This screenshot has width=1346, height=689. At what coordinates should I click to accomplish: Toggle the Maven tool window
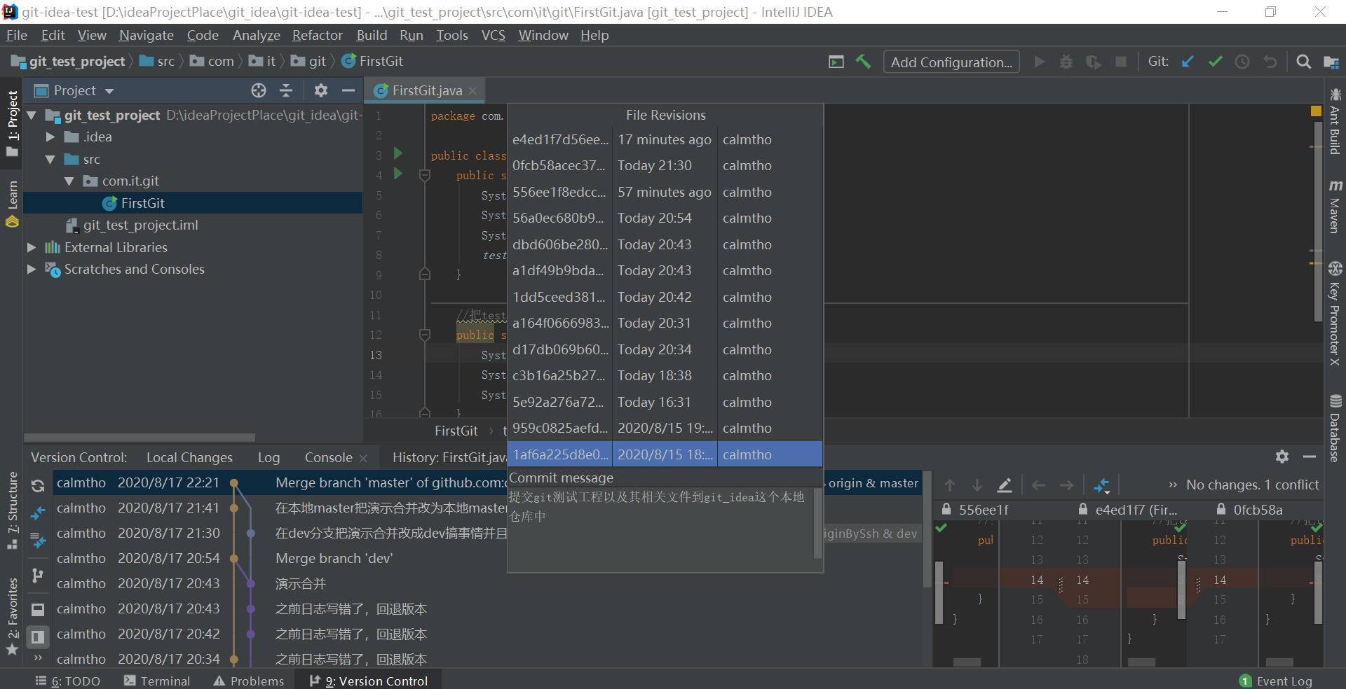tap(1335, 207)
